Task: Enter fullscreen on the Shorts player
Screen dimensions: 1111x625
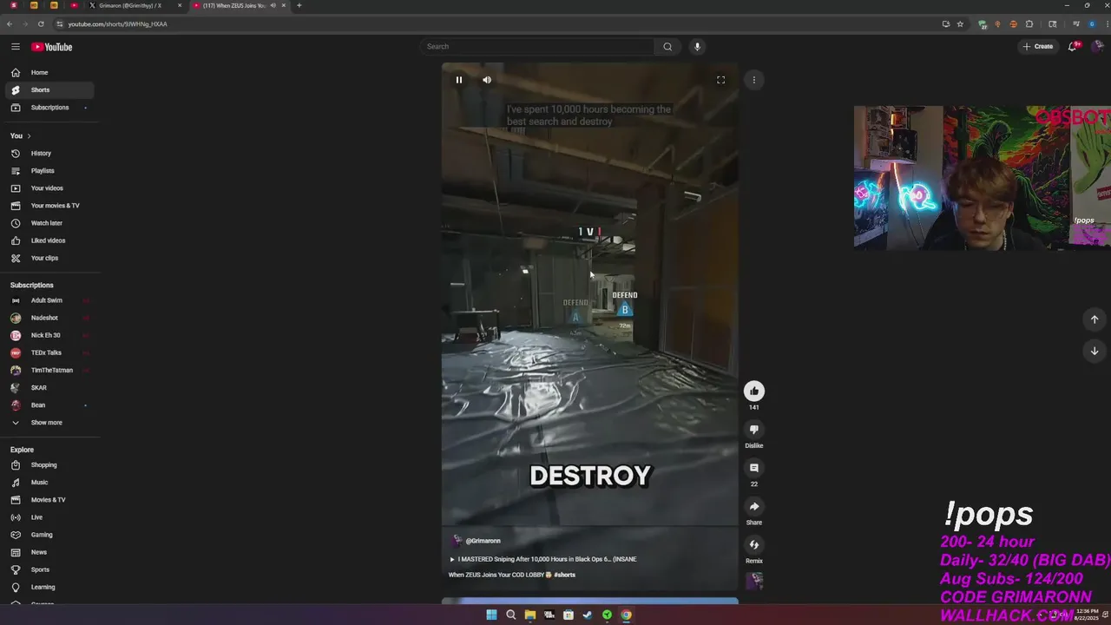Action: [720, 80]
